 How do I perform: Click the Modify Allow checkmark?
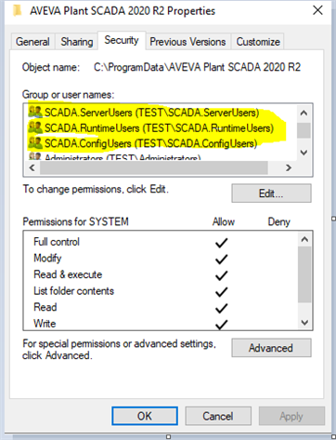(222, 259)
